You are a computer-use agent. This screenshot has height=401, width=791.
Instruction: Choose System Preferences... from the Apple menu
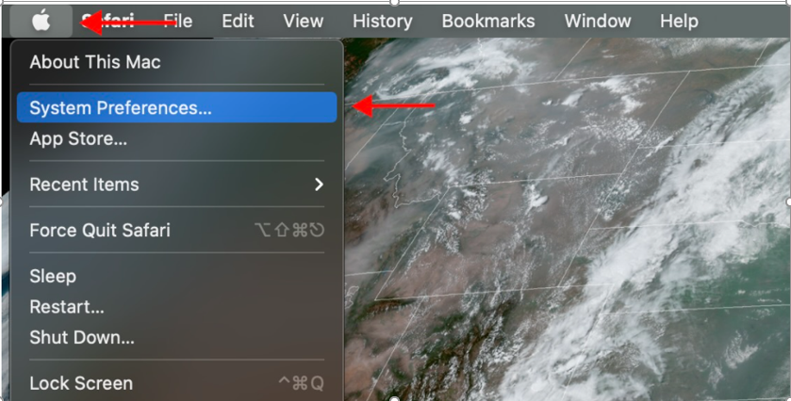tap(176, 107)
